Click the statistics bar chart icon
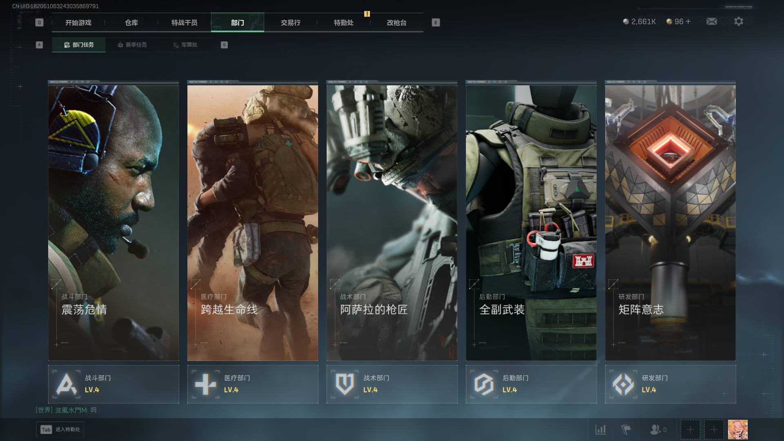Screen dimensions: 784x441 (x=600, y=430)
